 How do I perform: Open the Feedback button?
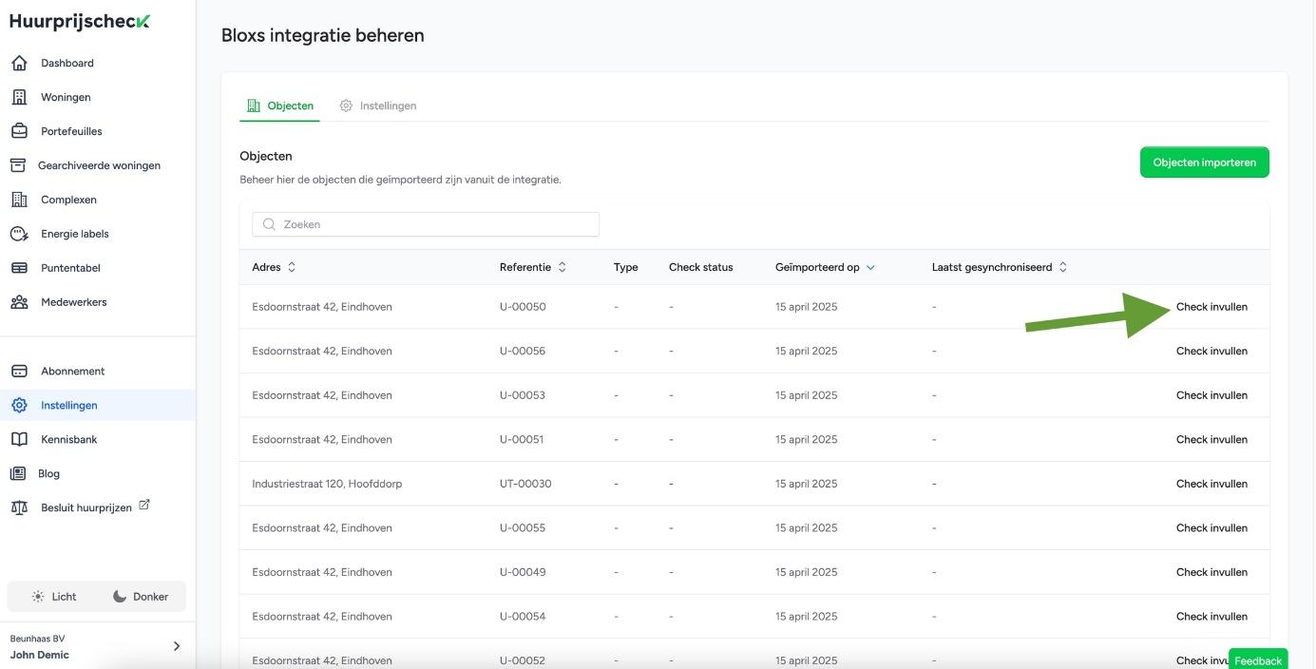tap(1257, 660)
